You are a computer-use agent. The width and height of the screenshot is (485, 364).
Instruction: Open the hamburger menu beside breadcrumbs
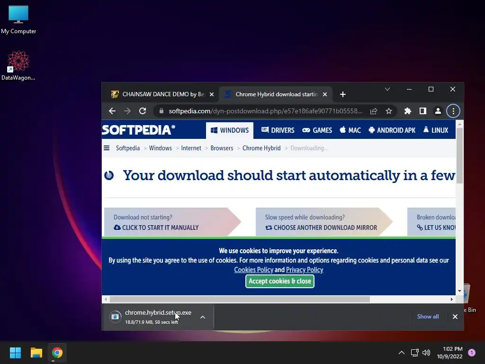point(107,148)
